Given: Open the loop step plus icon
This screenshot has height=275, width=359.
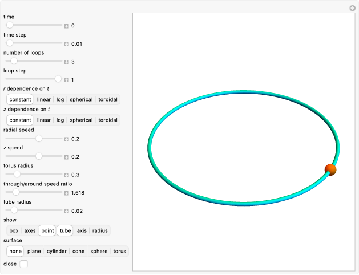Looking at the screenshot, I should [67, 80].
